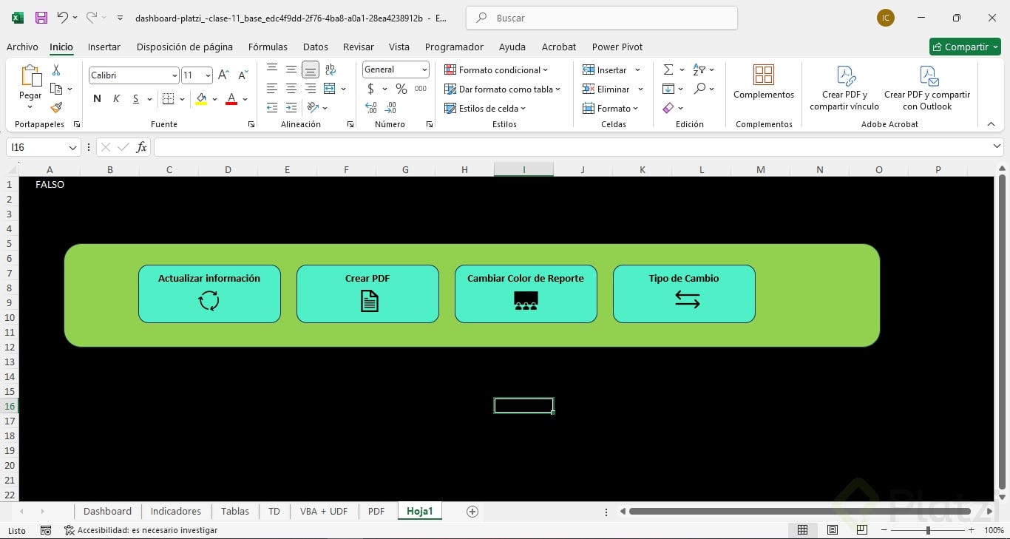
Task: Expand the Formato condicional menu
Action: point(496,70)
